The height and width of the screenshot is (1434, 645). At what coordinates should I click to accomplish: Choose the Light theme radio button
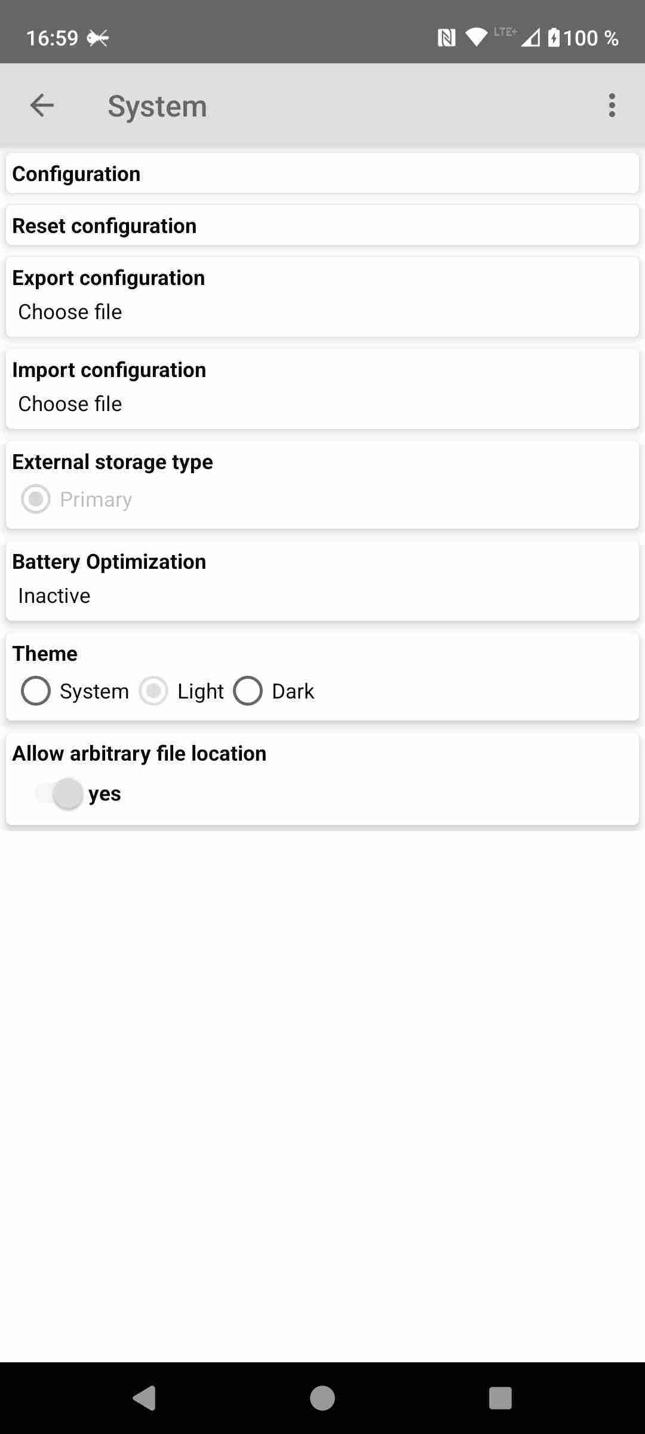tap(153, 691)
